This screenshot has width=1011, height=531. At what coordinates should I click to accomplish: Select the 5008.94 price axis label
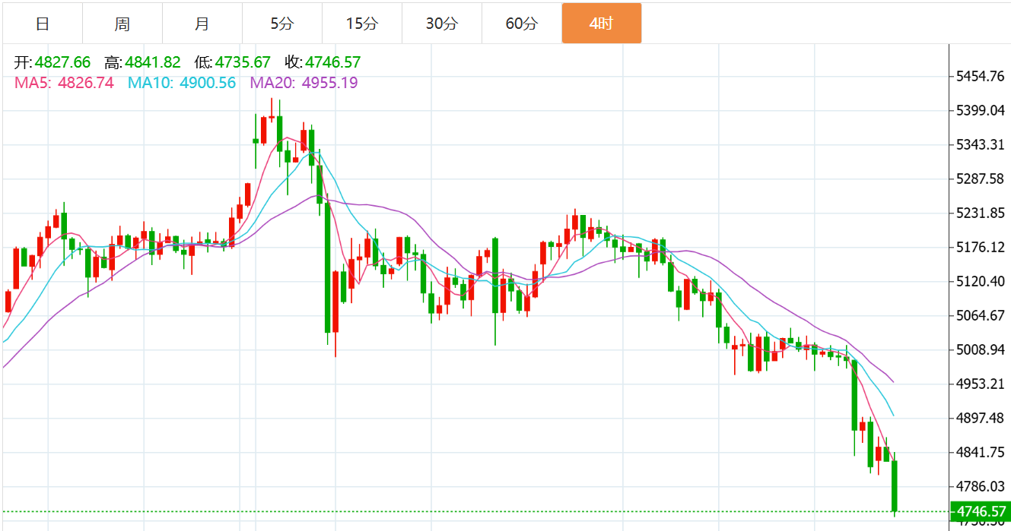coord(981,349)
